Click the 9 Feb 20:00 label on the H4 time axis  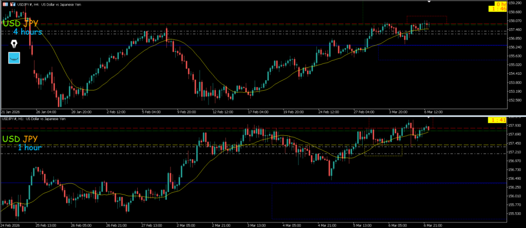[x=186, y=111]
